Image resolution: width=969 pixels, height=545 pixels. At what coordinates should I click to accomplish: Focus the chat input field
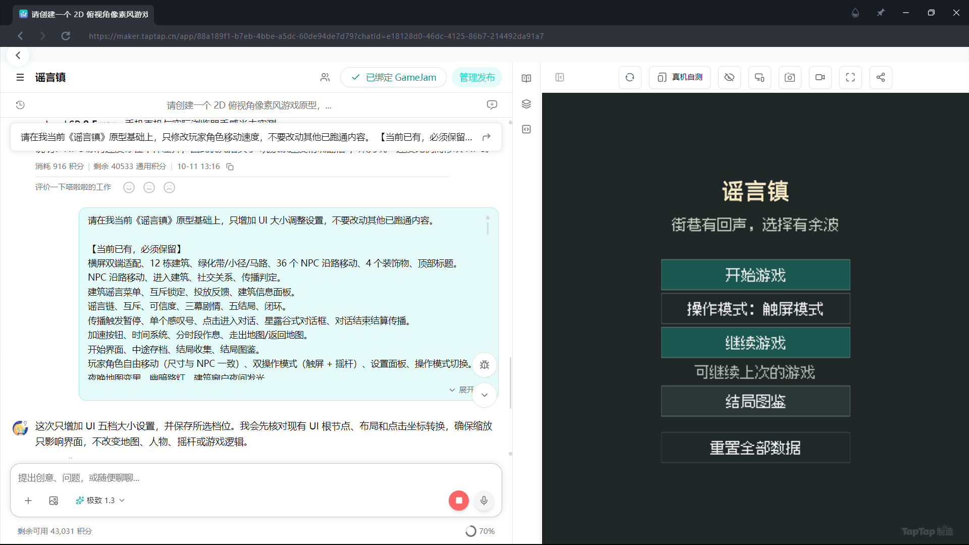[x=256, y=477]
